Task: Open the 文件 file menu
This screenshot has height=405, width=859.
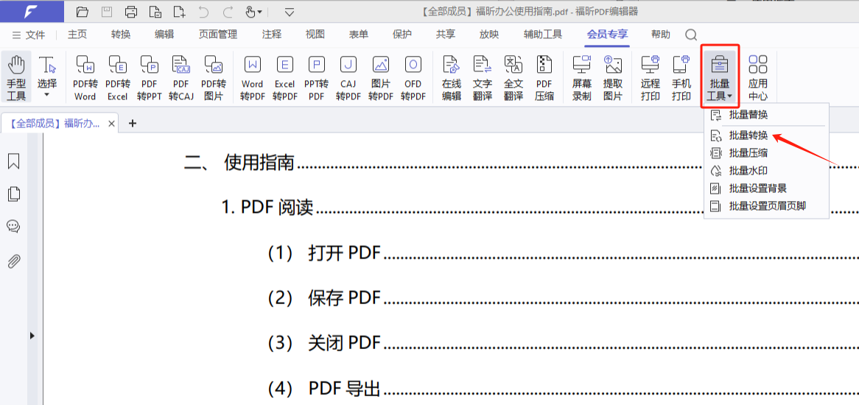Action: tap(29, 35)
